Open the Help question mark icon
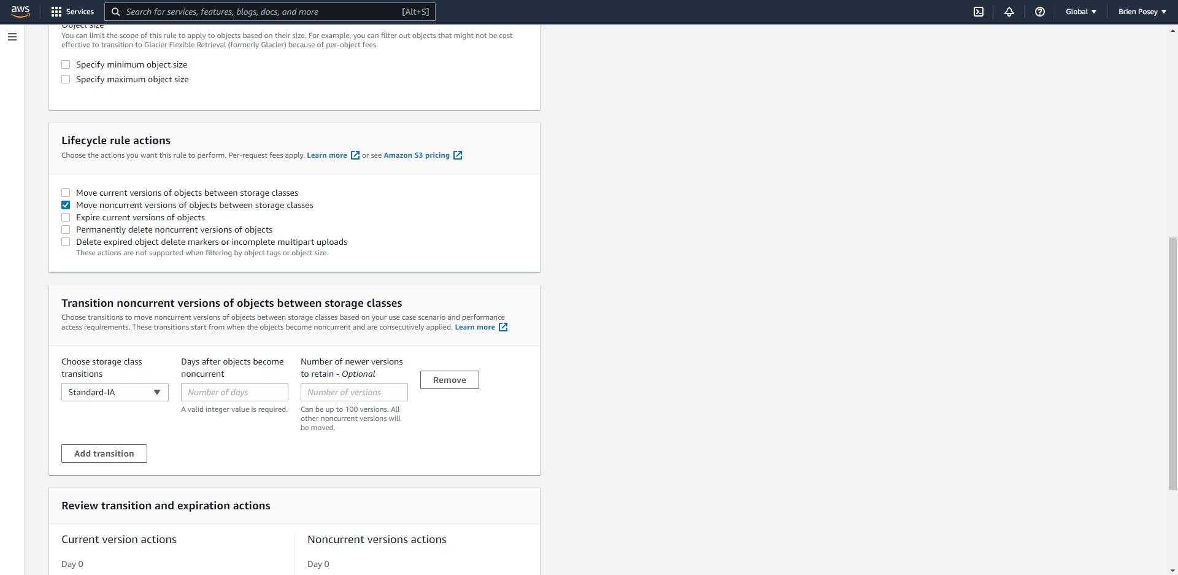 (1040, 12)
